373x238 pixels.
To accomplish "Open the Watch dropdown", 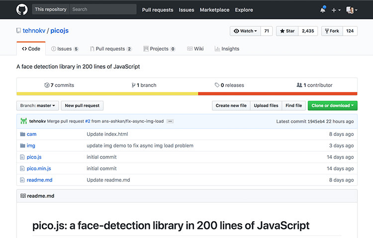I will click(x=246, y=31).
